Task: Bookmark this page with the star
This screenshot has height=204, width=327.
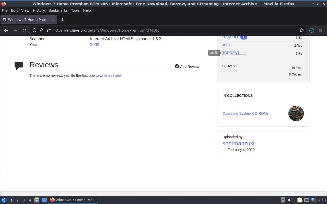Action: [302, 30]
